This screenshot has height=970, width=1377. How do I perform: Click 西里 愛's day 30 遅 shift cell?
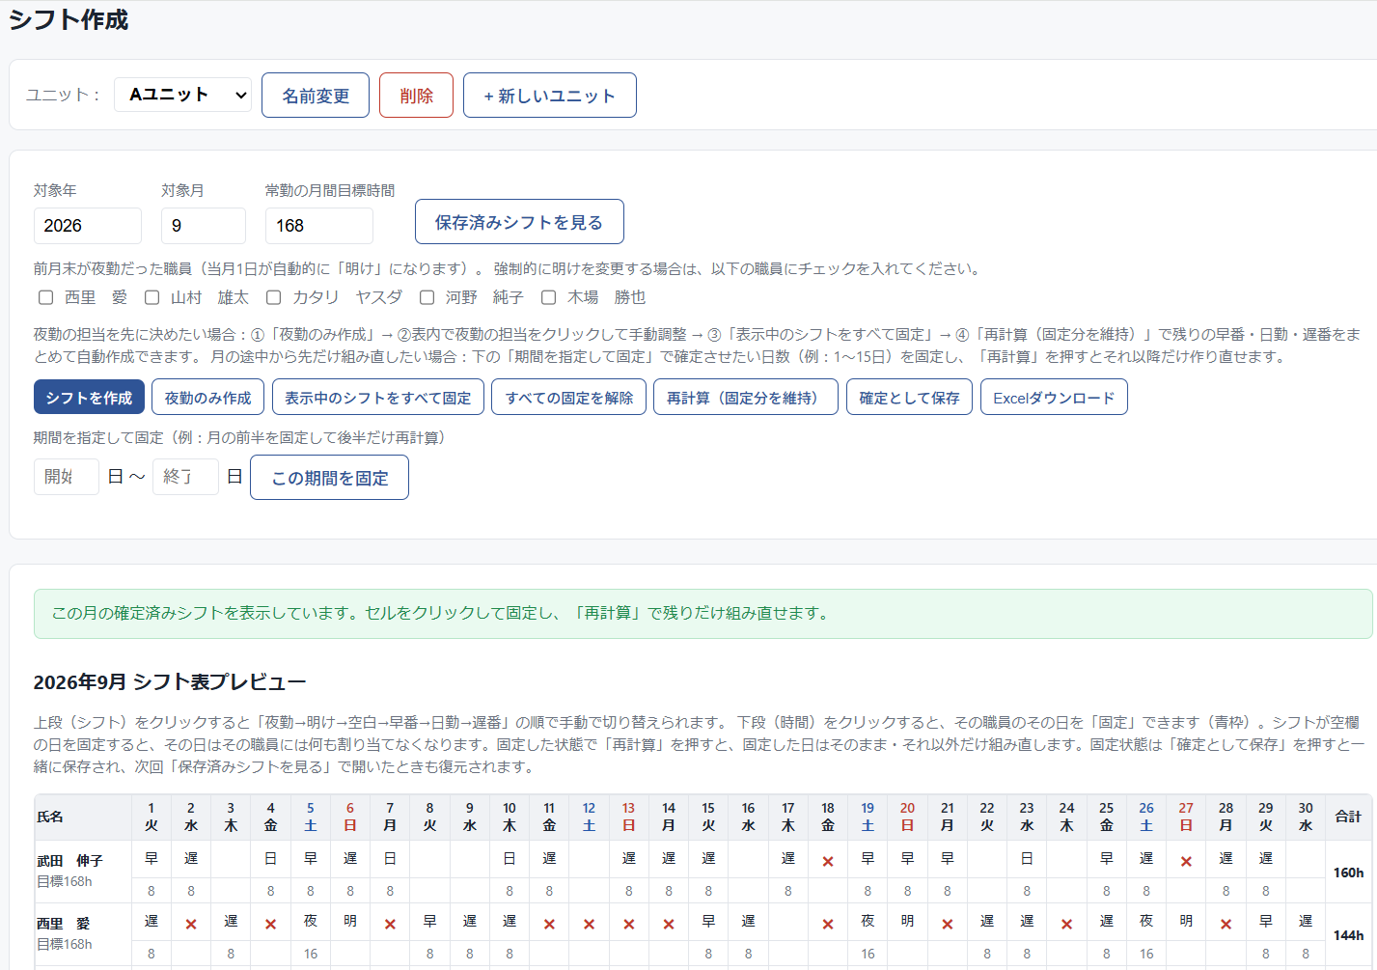tap(1306, 922)
